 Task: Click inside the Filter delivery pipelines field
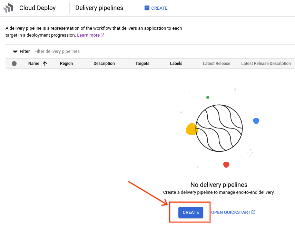pyautogui.click(x=57, y=51)
